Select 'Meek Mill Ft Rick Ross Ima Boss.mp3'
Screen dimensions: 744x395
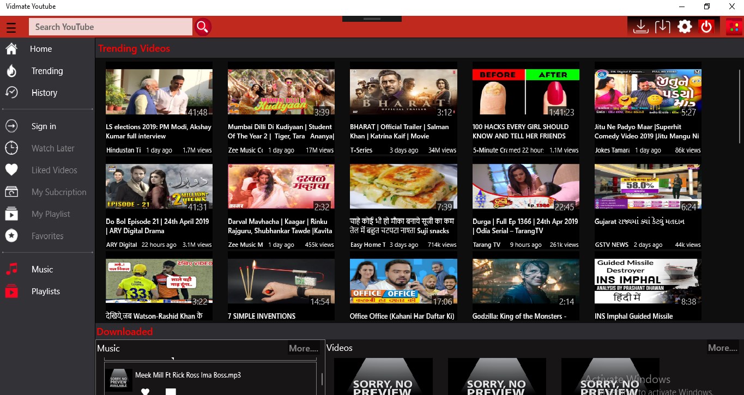(x=187, y=375)
